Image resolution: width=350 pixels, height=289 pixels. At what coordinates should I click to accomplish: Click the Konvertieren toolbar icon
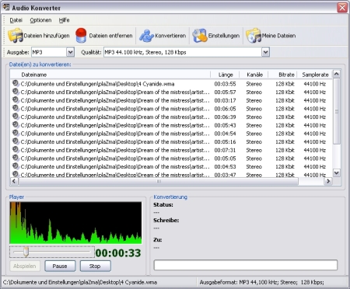point(146,36)
